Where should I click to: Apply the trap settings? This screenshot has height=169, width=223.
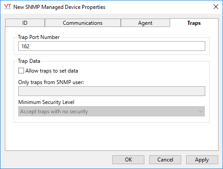tap(202, 160)
